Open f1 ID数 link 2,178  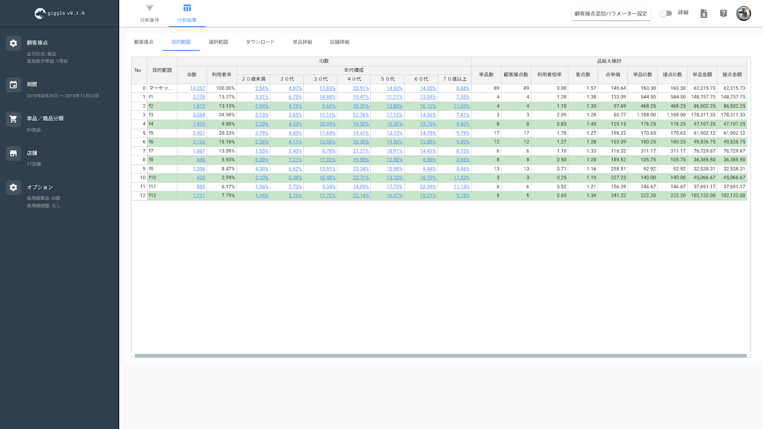(199, 97)
